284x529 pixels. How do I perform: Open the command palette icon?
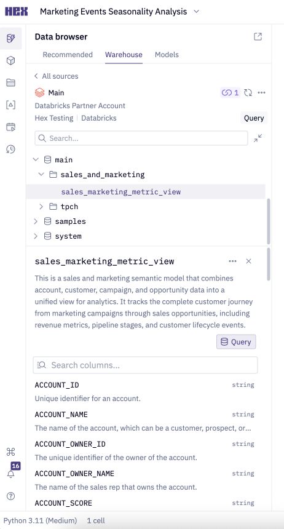coord(11,451)
